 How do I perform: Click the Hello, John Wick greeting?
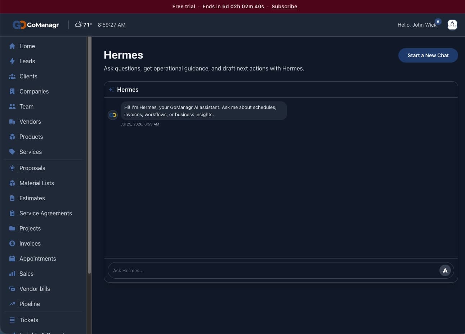(417, 25)
